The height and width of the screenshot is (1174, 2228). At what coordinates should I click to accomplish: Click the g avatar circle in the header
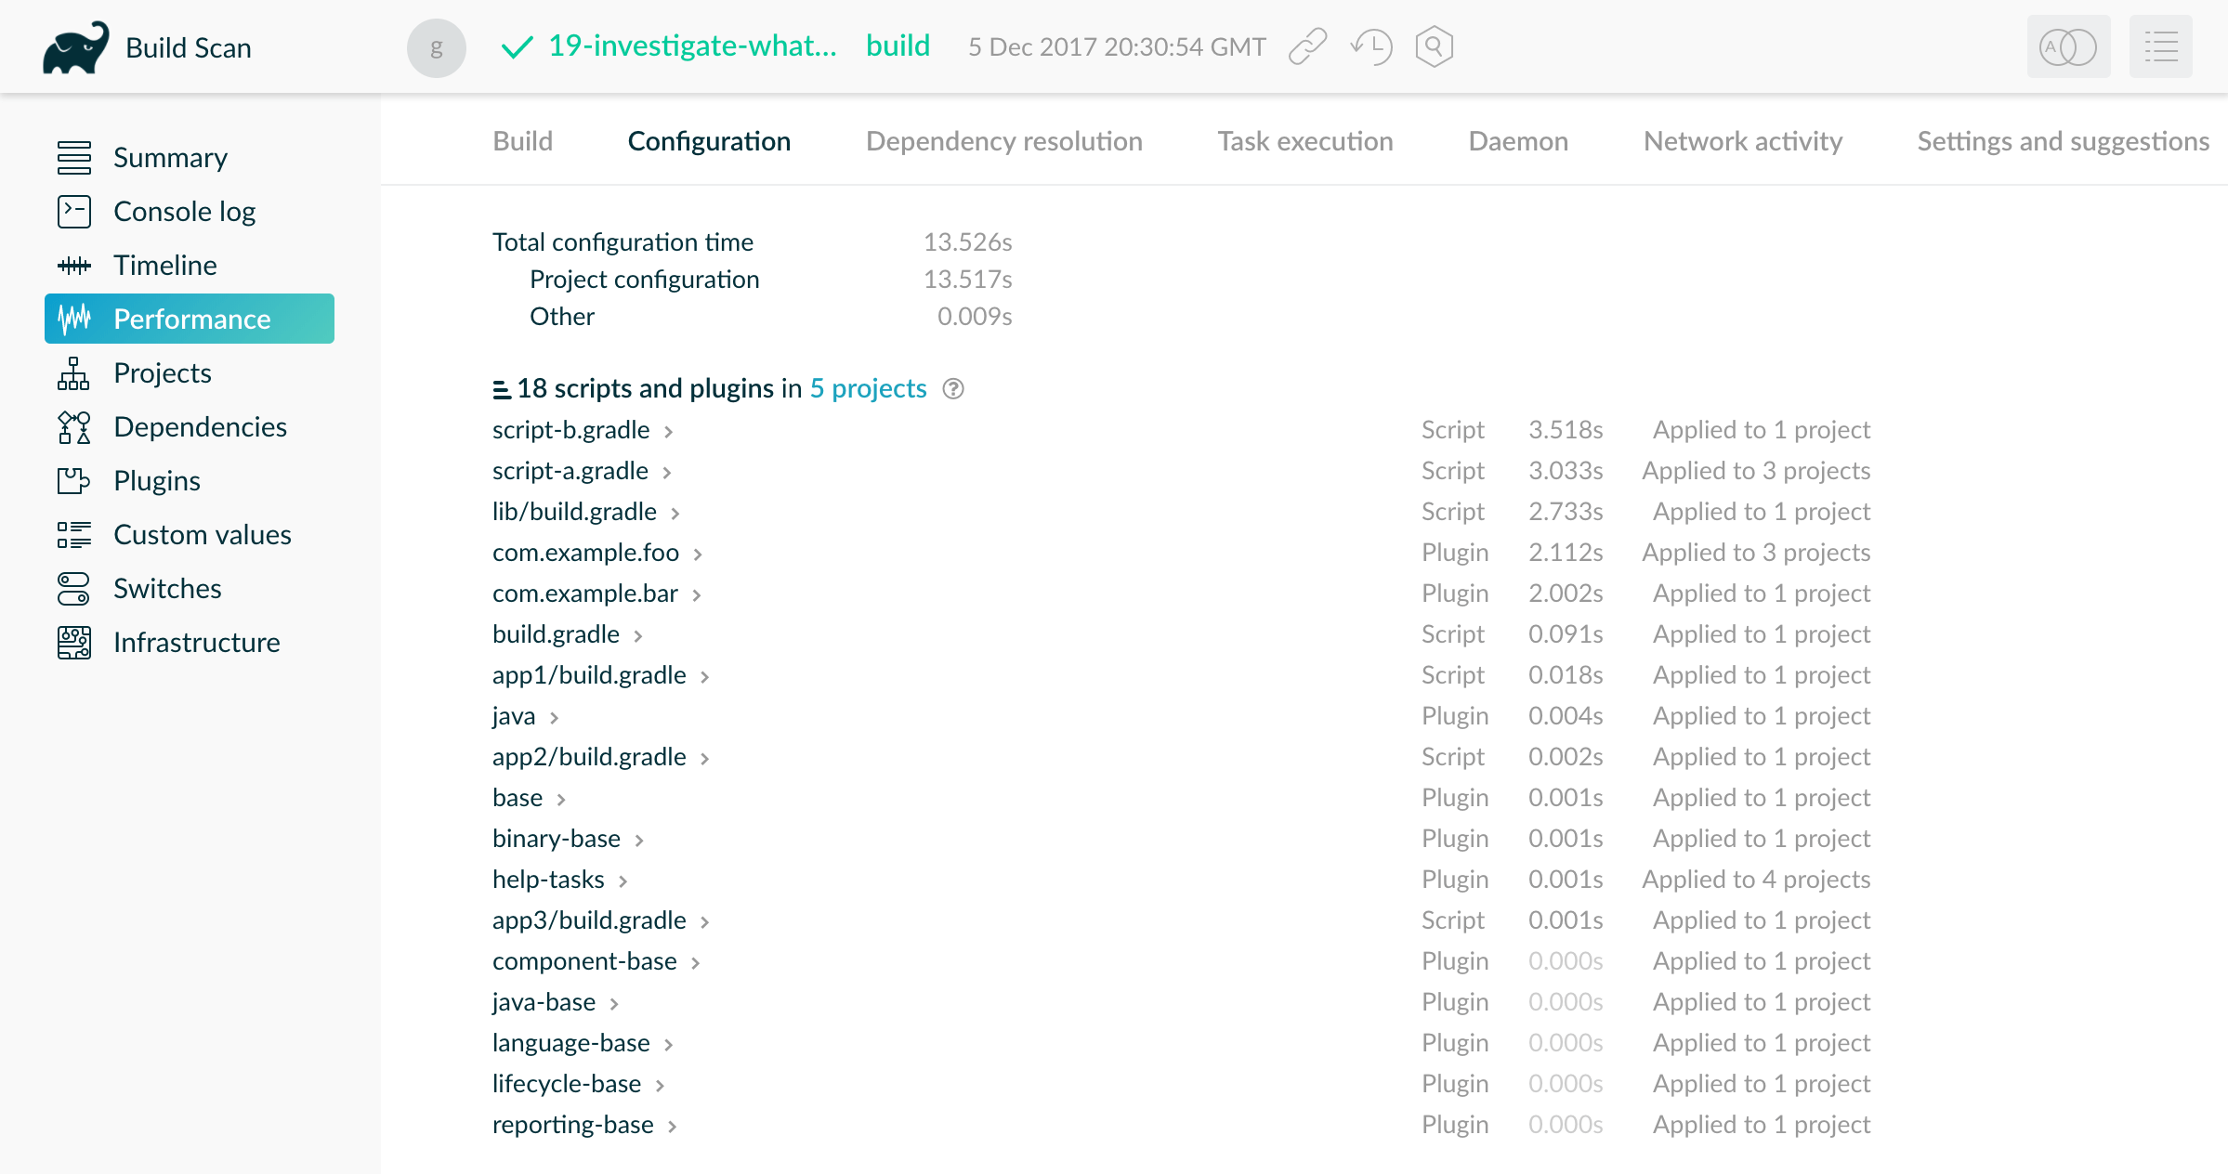point(436,47)
